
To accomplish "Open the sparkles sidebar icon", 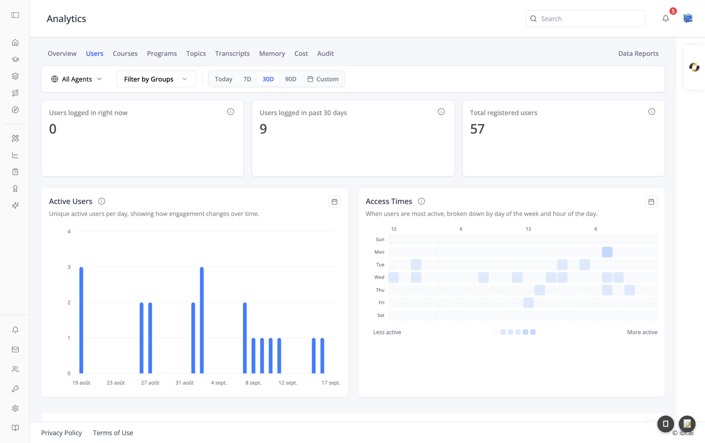I will coord(15,205).
